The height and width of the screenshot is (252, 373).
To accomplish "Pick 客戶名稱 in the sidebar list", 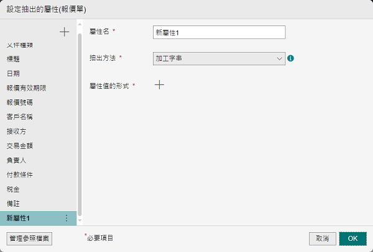I will pyautogui.click(x=20, y=117).
